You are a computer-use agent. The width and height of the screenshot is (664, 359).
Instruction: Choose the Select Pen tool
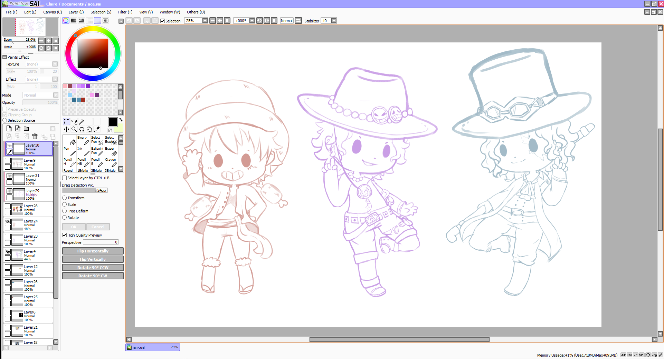pyautogui.click(x=97, y=140)
